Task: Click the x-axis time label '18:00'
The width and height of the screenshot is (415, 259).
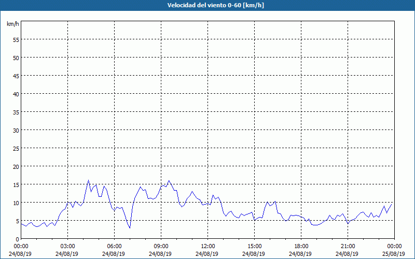Action: coord(301,247)
